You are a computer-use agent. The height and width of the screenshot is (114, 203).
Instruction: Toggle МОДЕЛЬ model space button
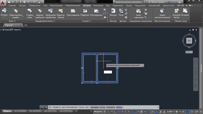click(98, 111)
